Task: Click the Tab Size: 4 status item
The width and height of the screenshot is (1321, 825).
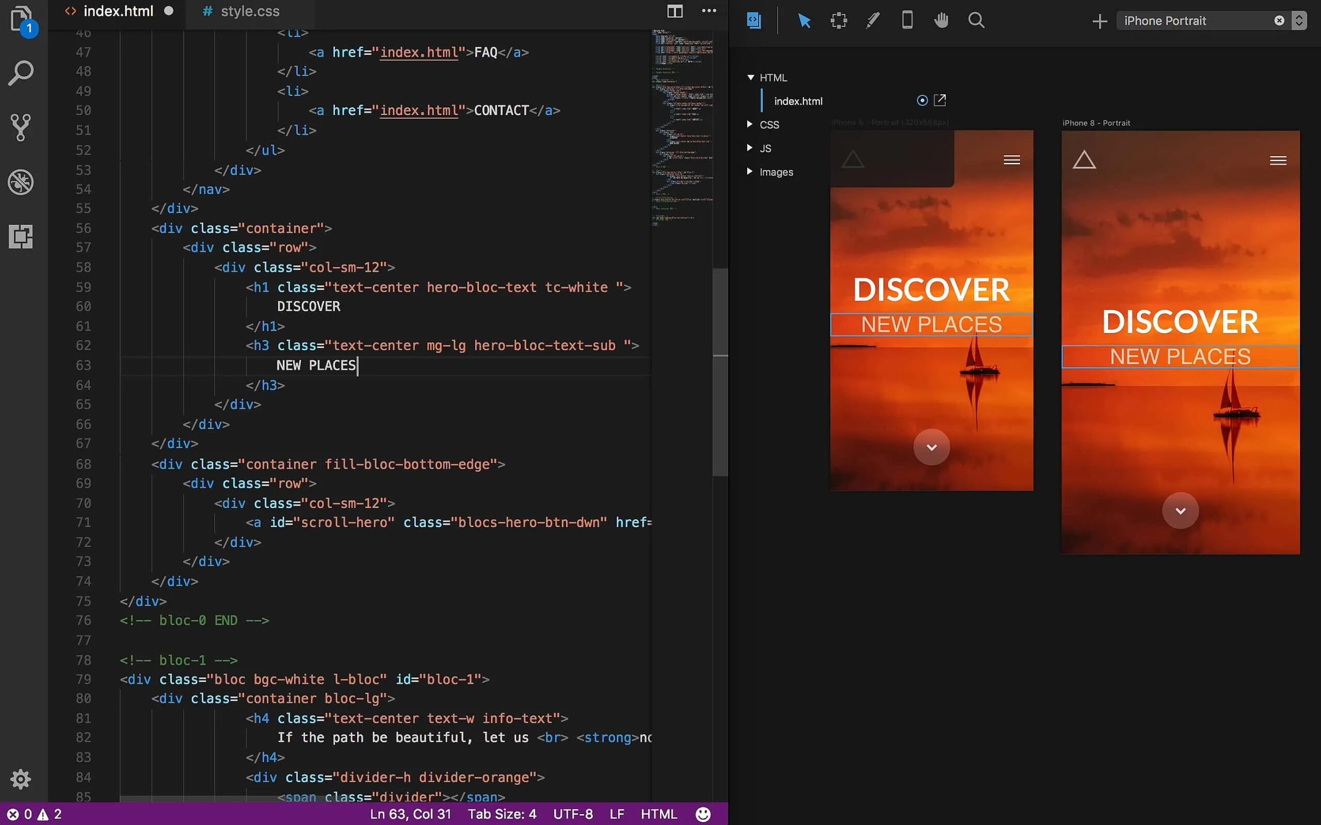Action: 502,814
